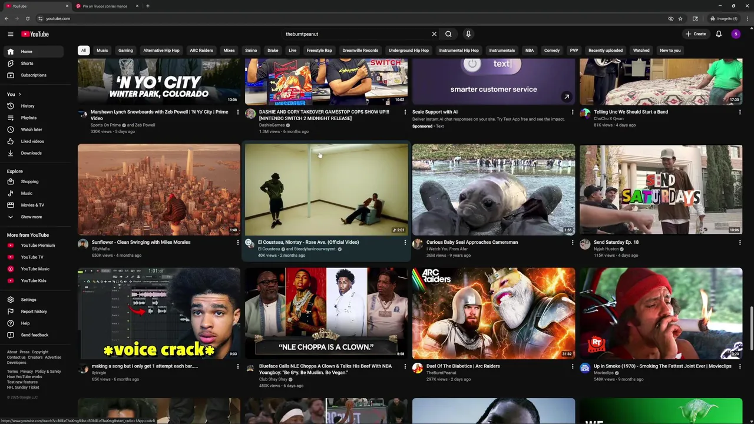Screen dimensions: 754x424
Task: Select the New to you filter chip
Action: point(670,51)
